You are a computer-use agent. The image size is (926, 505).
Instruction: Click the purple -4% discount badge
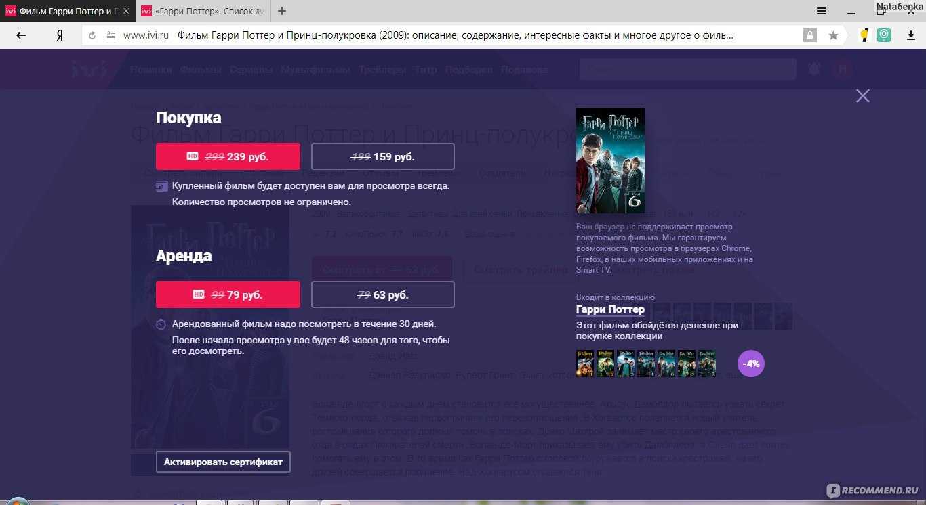coord(750,364)
